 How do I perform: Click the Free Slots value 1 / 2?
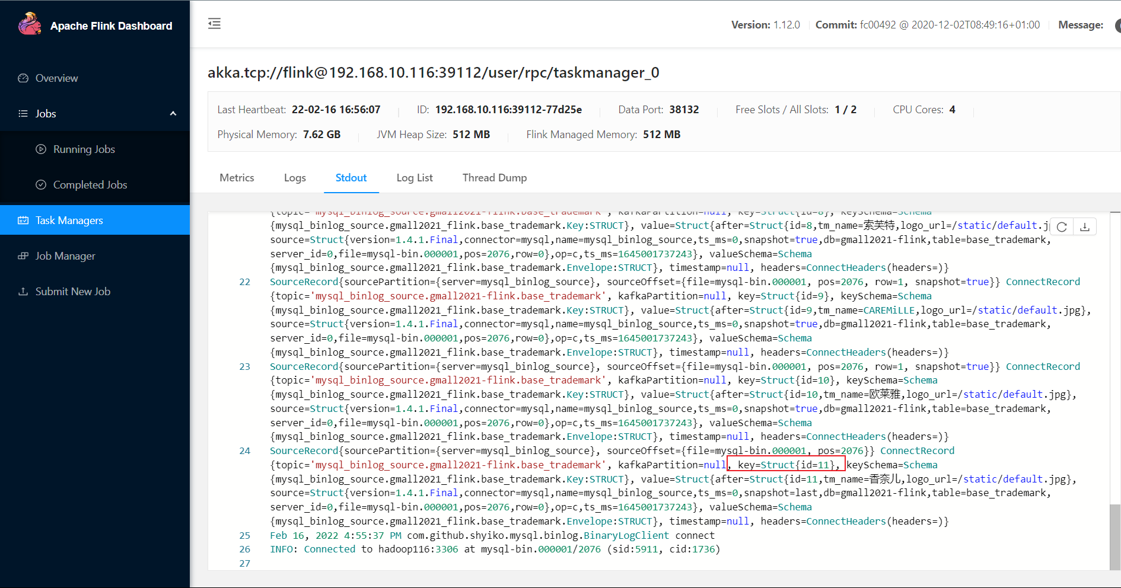point(846,110)
